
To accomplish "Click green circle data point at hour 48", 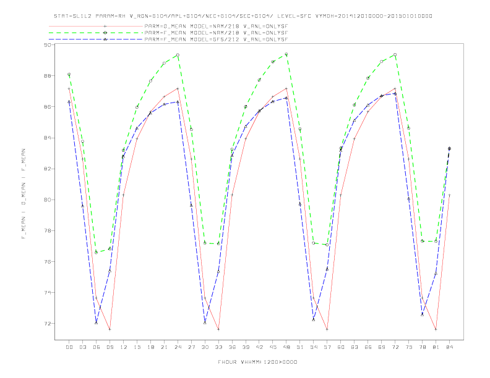I will pos(286,54).
